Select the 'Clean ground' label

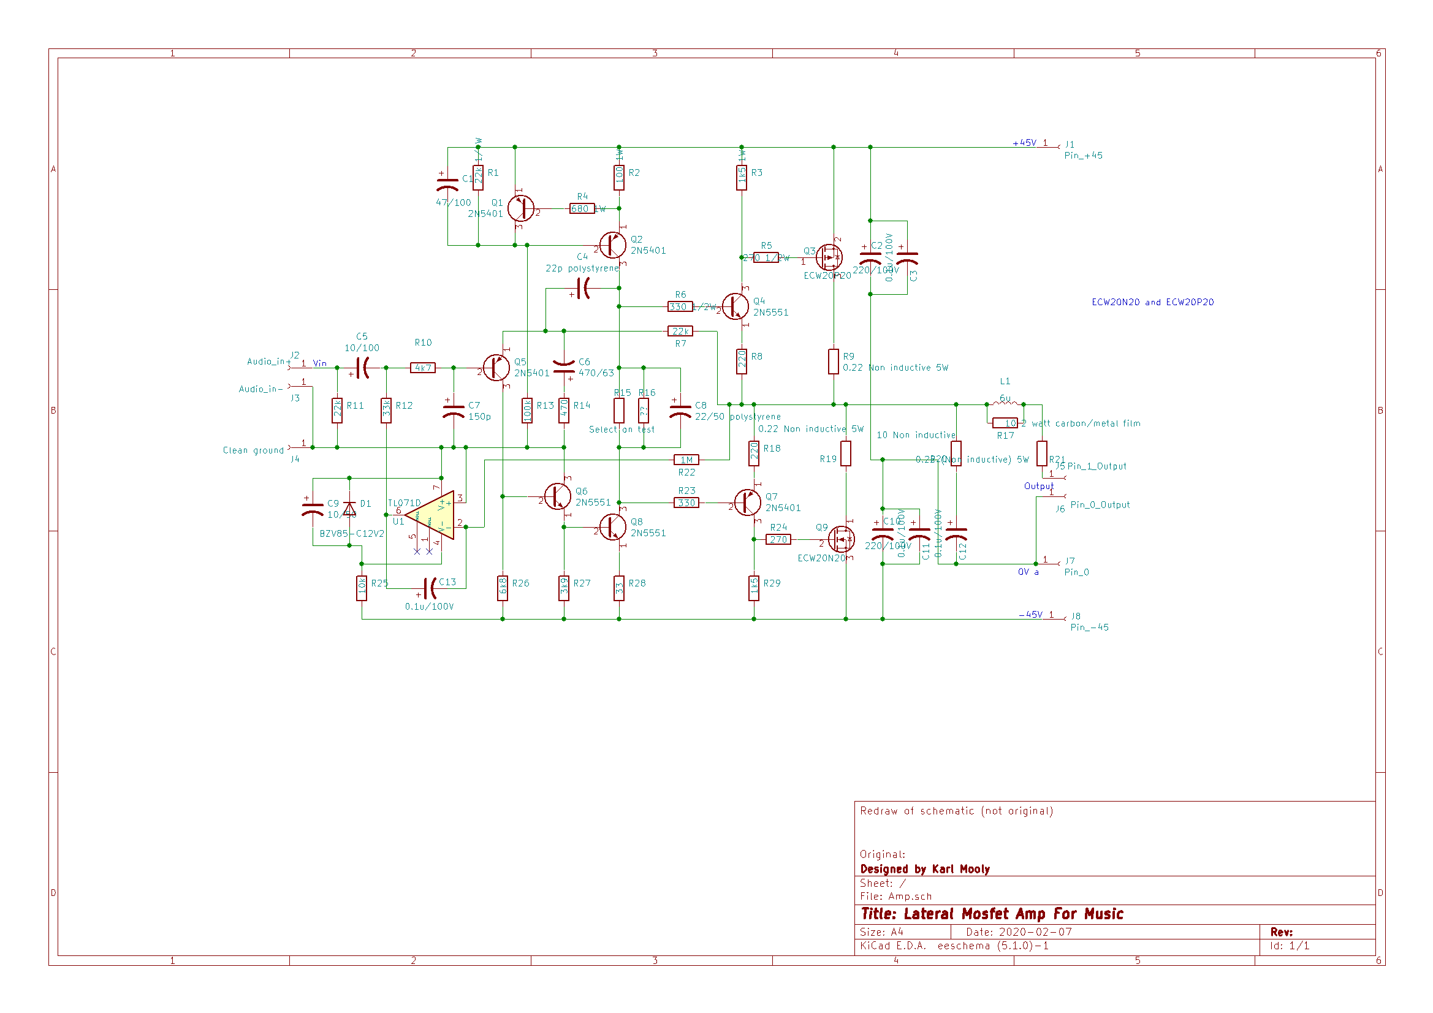(253, 450)
